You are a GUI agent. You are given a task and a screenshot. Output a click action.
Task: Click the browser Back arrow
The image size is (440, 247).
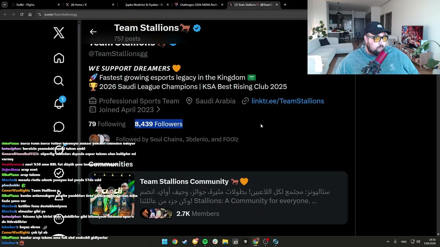(x=5, y=14)
